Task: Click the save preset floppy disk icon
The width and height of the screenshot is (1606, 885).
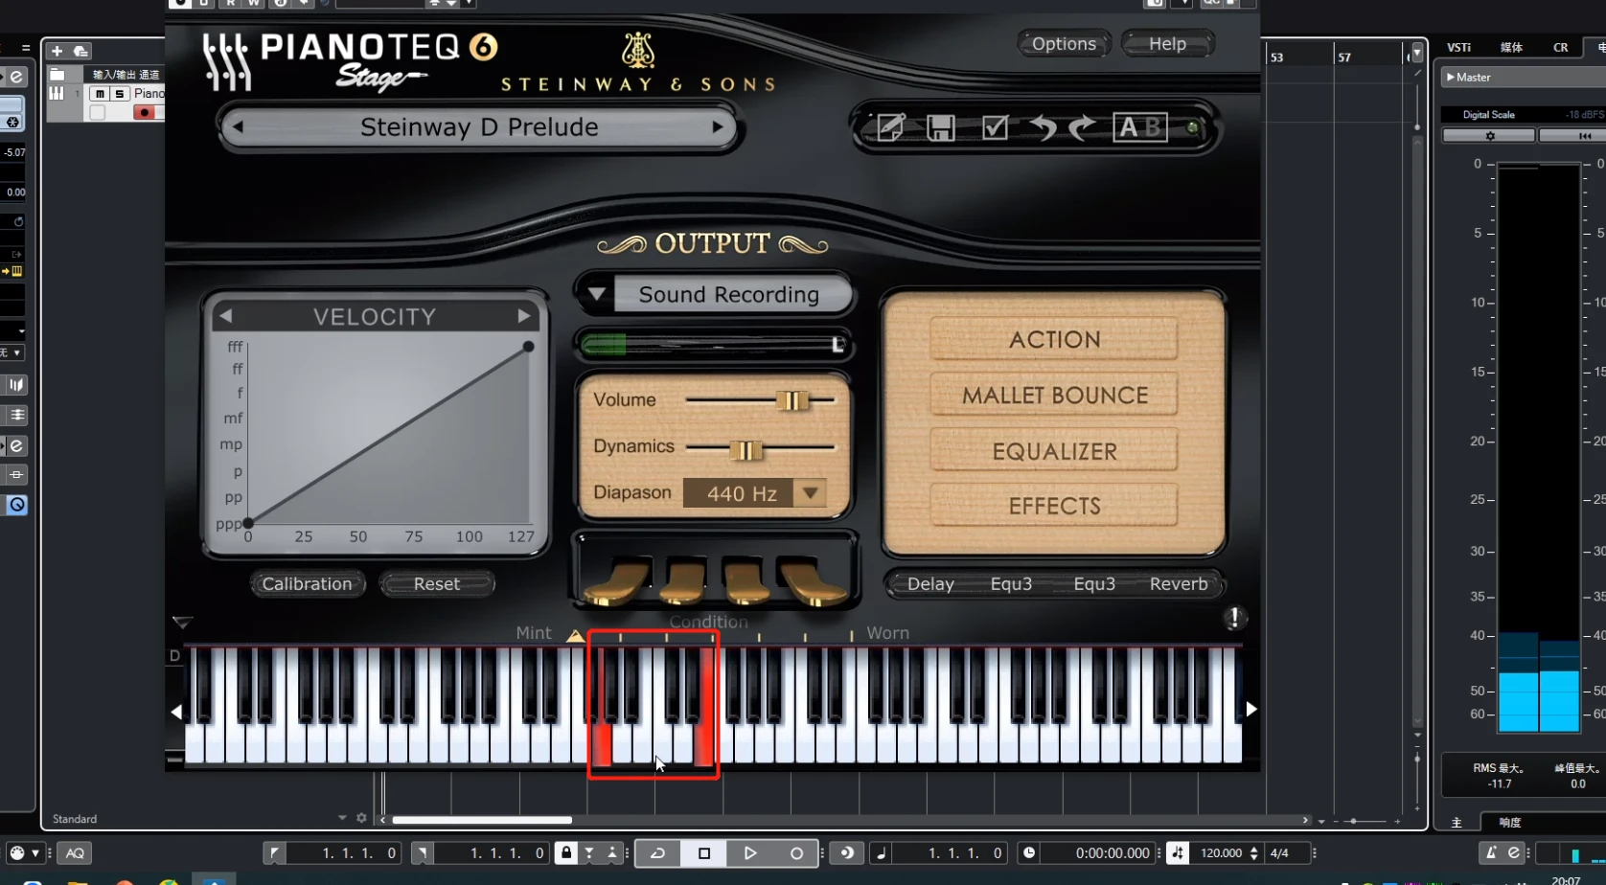Action: coord(940,126)
